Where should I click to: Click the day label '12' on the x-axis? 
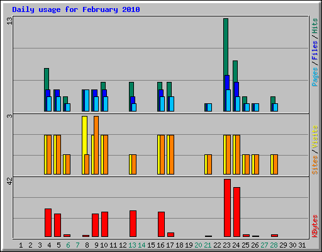point(123,245)
